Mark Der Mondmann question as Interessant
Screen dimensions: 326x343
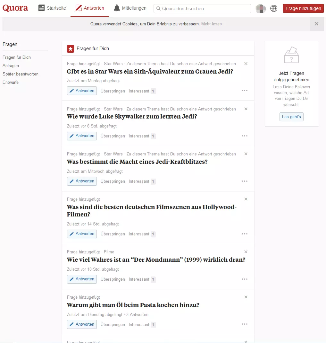coord(142,279)
